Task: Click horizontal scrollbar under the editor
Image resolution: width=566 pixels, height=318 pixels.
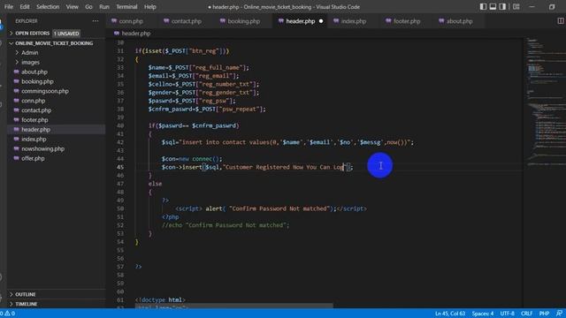Action: pos(233,307)
